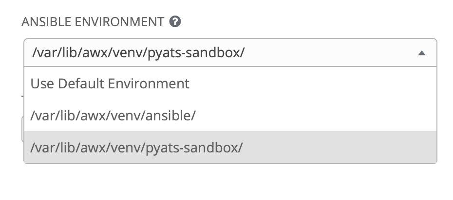Toggle the dropdown via its right-side arrow

422,53
